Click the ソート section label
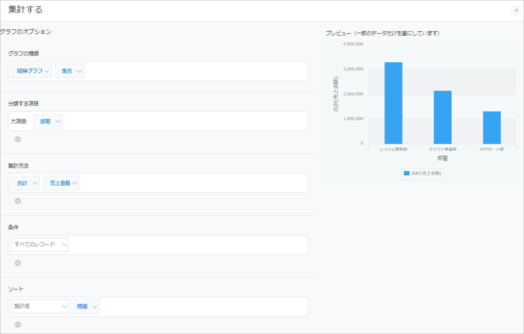The width and height of the screenshot is (524, 334). (16, 289)
